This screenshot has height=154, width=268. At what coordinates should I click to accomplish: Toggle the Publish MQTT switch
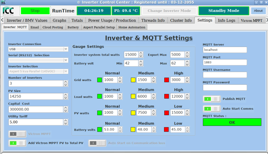pos(212,99)
